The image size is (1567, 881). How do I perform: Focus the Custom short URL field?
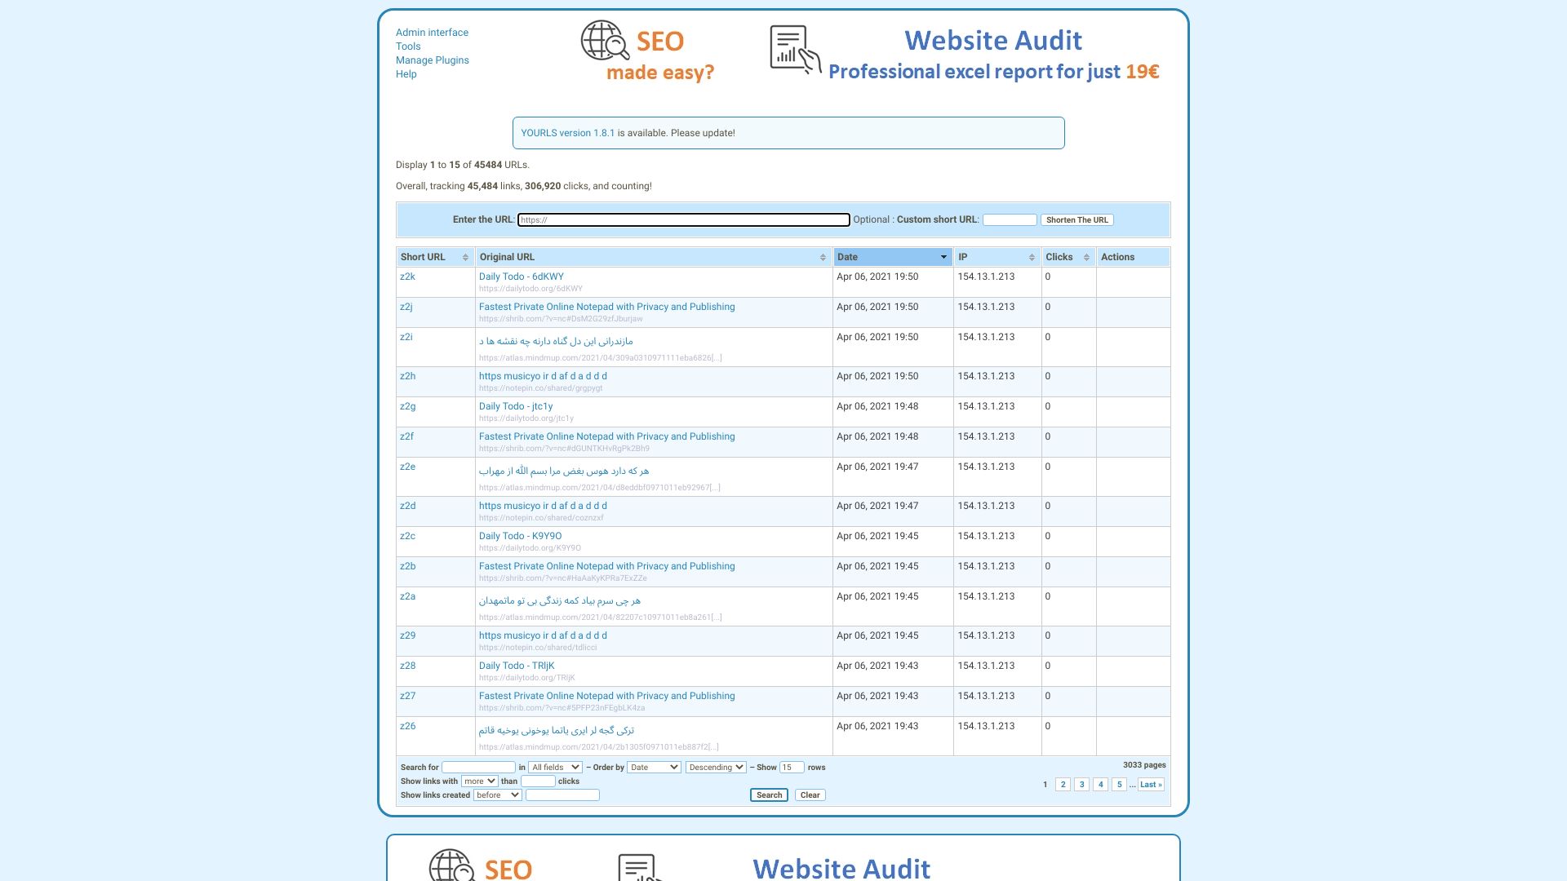click(x=1010, y=220)
